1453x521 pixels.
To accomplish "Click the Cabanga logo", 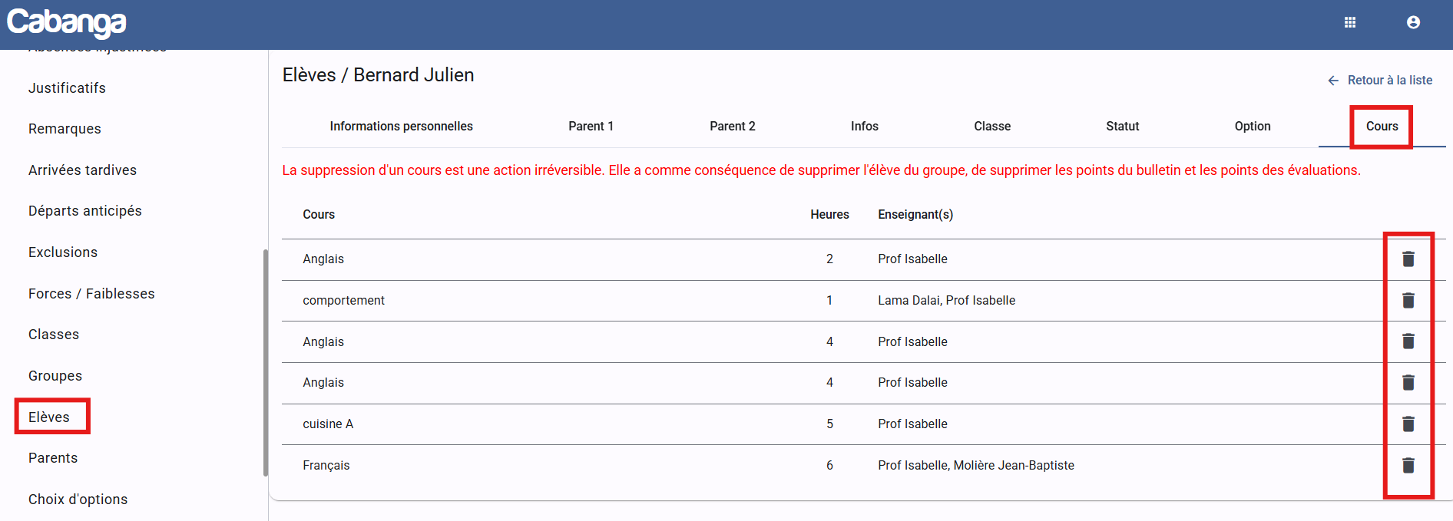I will pyautogui.click(x=67, y=23).
